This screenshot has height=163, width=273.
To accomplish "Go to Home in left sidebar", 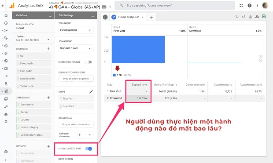I will click(x=6, y=15).
